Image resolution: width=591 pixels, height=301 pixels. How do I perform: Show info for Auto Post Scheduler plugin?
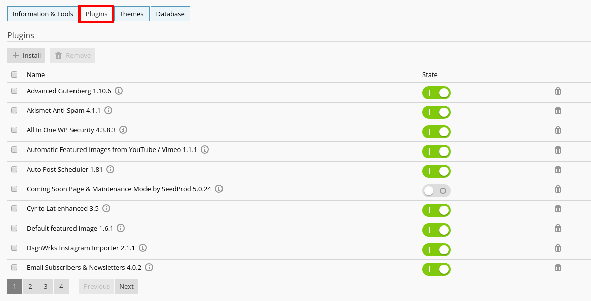click(x=110, y=169)
